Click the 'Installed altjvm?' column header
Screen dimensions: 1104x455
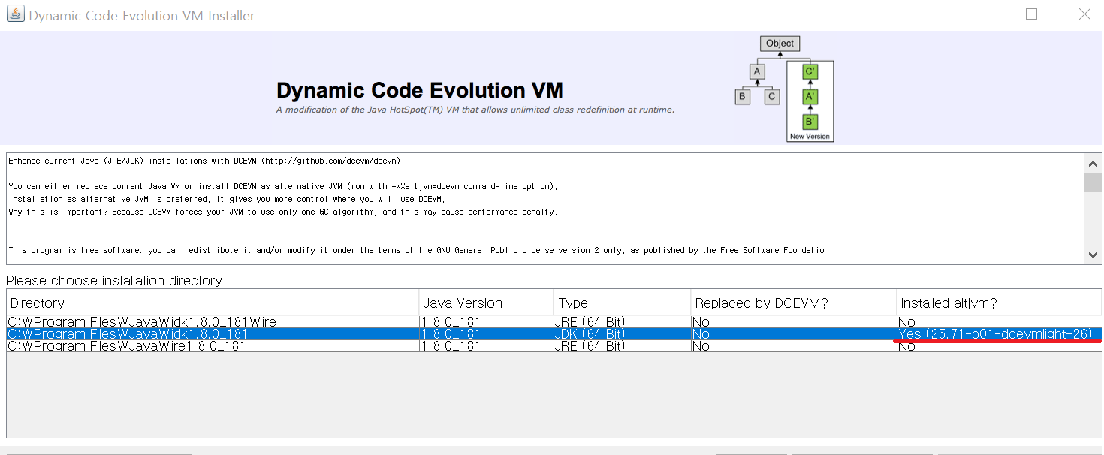999,303
